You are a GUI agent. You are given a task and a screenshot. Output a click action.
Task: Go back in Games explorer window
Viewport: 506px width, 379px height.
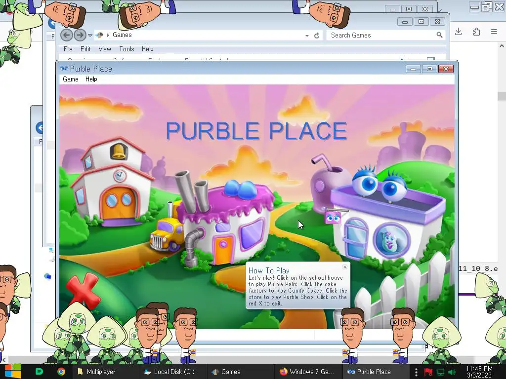click(67, 35)
